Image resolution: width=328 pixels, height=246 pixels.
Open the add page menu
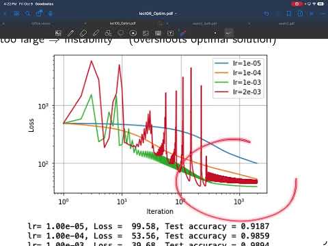click(300, 14)
